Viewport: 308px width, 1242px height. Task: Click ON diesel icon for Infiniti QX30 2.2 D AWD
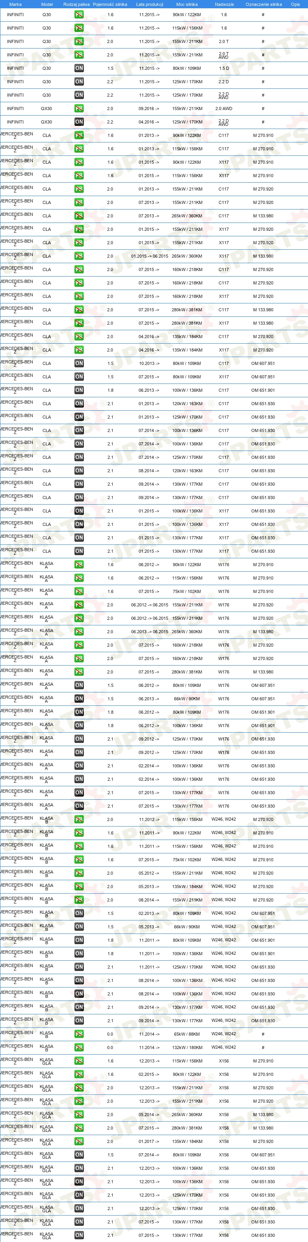click(x=79, y=122)
